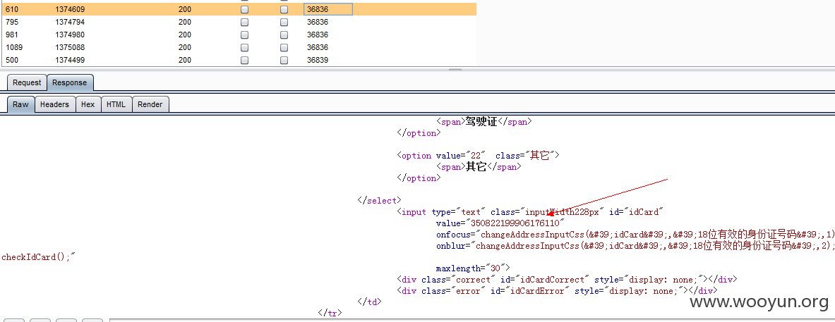Click the checkIdCard(); text in response
The width and height of the screenshot is (835, 322).
(39, 257)
